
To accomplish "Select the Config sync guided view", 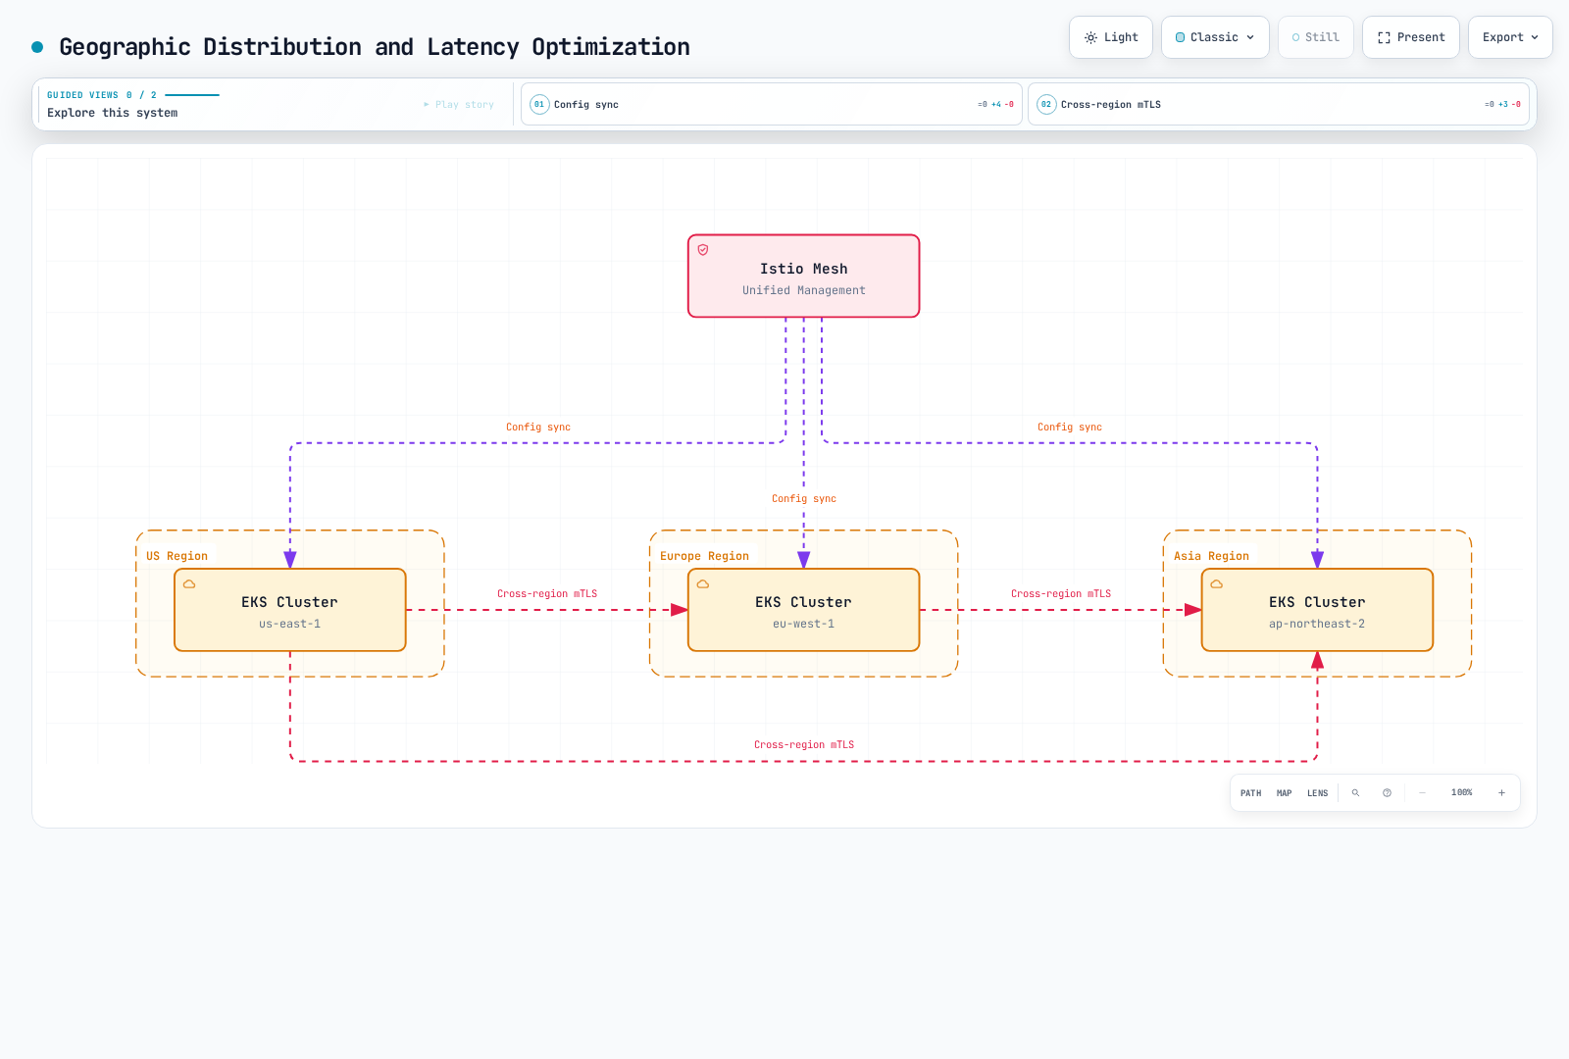I will click(x=771, y=104).
